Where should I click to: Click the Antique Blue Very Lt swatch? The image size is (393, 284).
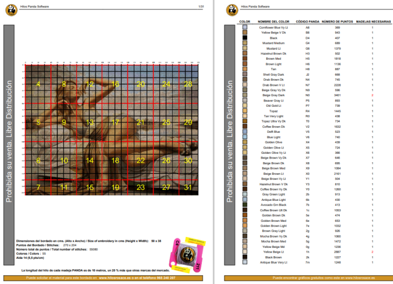point(245,262)
